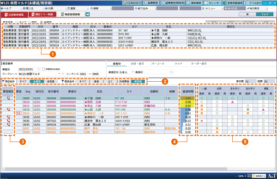Select alert row with Cl[121], K[7.0]
The width and height of the screenshot is (277, 179).
coord(138,38)
